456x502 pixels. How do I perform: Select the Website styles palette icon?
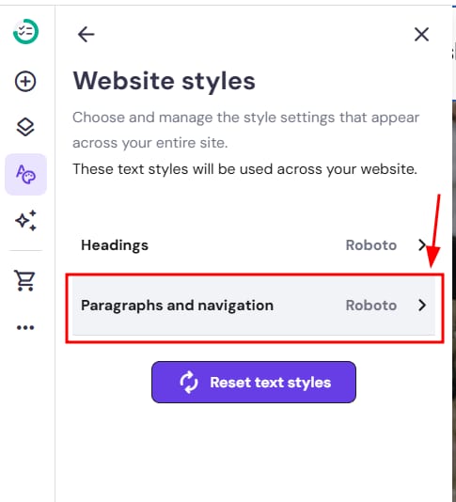(25, 175)
